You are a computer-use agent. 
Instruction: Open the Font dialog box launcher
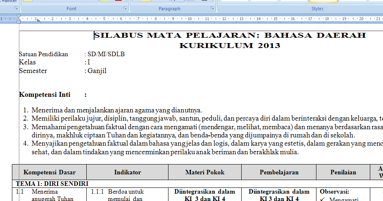coord(125,8)
